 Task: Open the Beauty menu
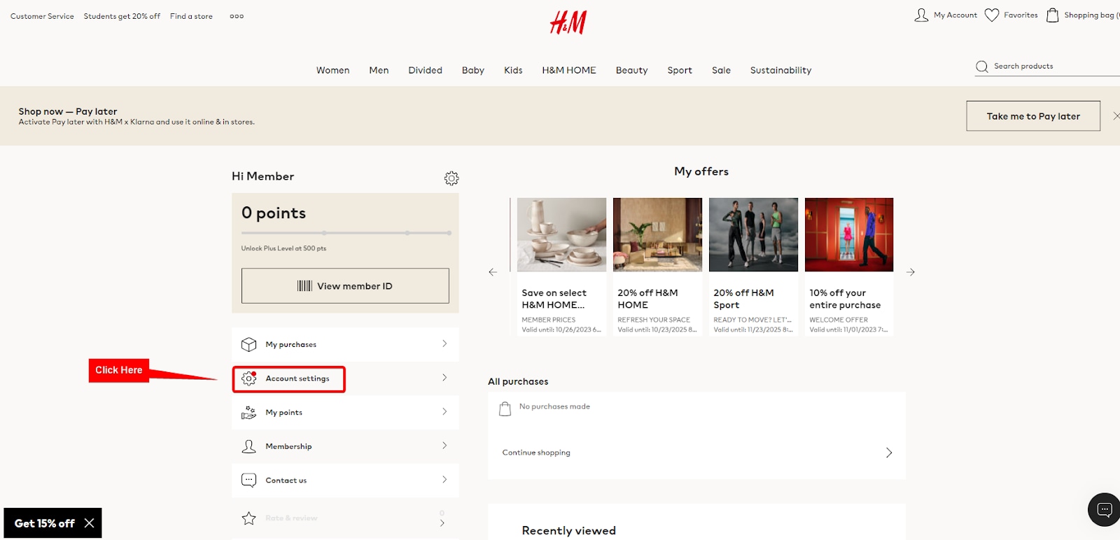tap(631, 70)
